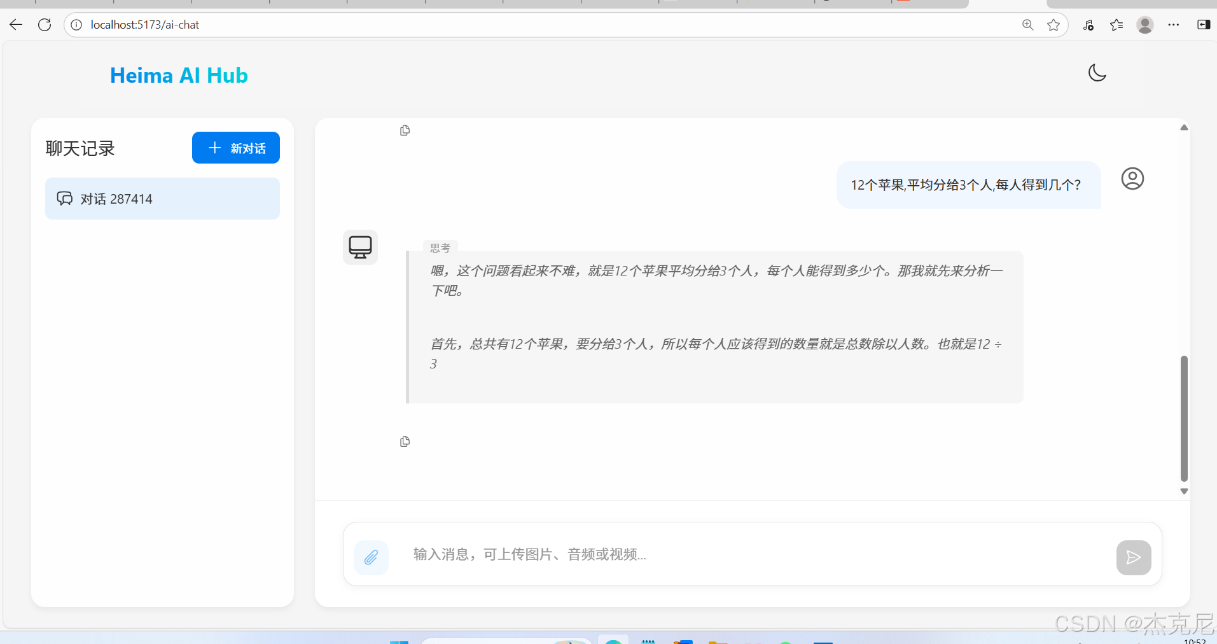The height and width of the screenshot is (644, 1217).
Task: Click the Heima AI Hub logo
Action: coord(179,75)
